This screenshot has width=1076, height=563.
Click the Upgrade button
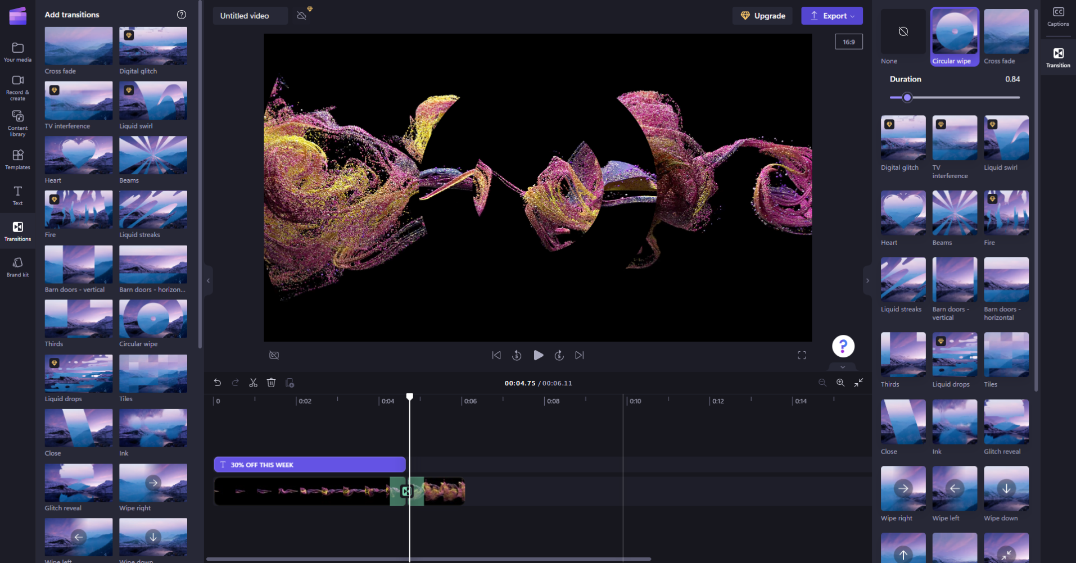click(x=762, y=16)
